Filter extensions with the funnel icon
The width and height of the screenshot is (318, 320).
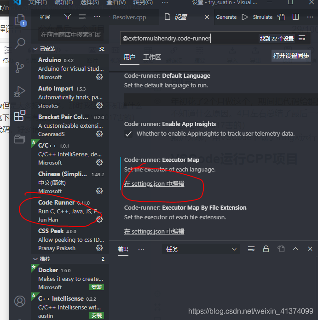tap(68, 17)
